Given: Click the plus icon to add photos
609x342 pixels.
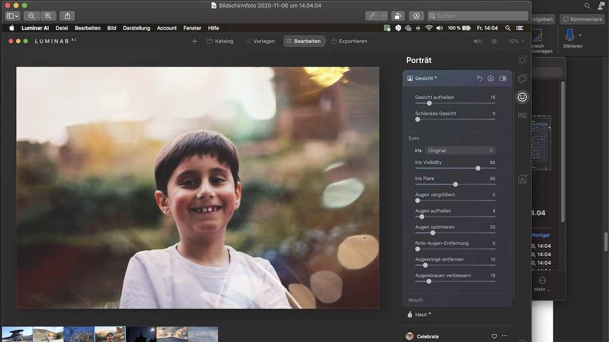Looking at the screenshot, I should (194, 41).
